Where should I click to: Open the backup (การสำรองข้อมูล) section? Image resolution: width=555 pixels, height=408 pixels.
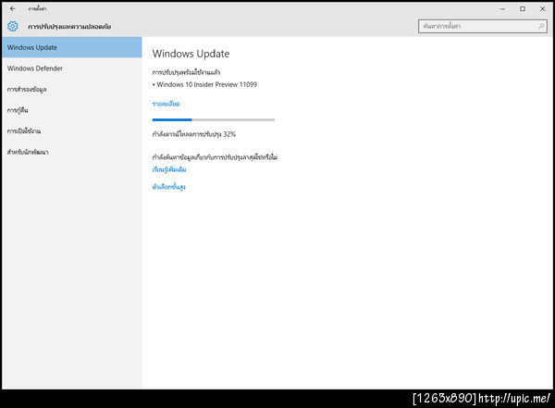point(72,89)
